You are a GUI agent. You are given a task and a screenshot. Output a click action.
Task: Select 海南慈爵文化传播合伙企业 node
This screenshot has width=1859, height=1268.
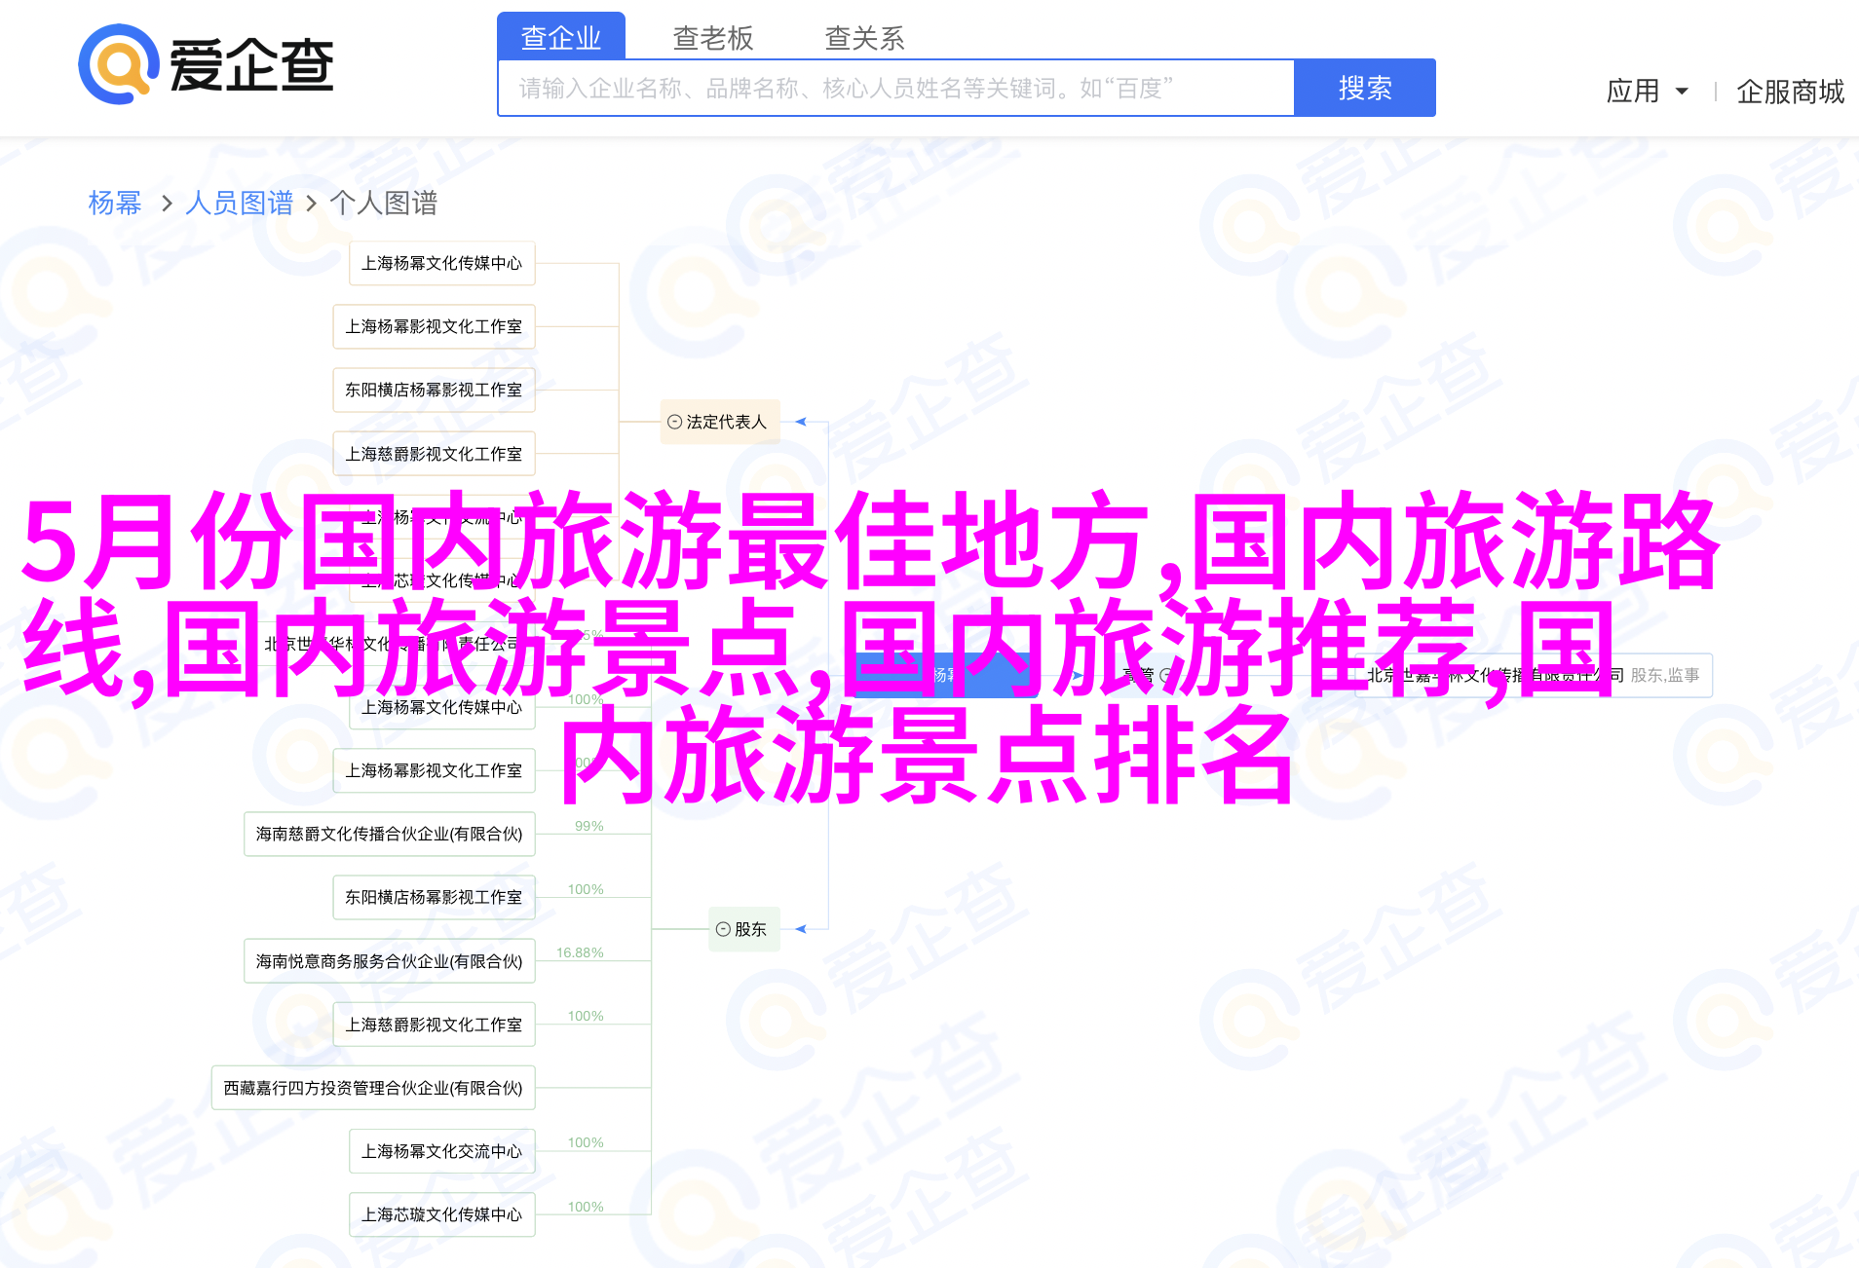pos(390,834)
